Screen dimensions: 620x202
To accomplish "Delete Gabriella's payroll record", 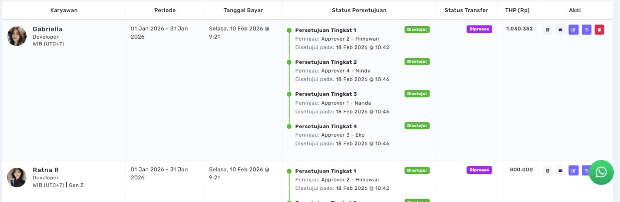I will pos(599,30).
